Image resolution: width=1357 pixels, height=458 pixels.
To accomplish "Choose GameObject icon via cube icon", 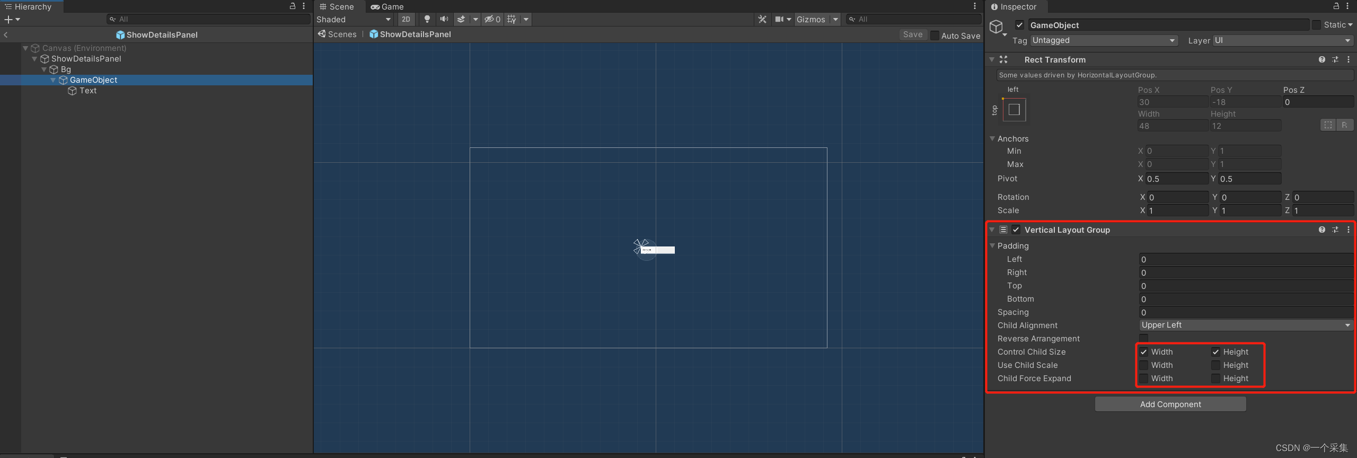I will 997,27.
